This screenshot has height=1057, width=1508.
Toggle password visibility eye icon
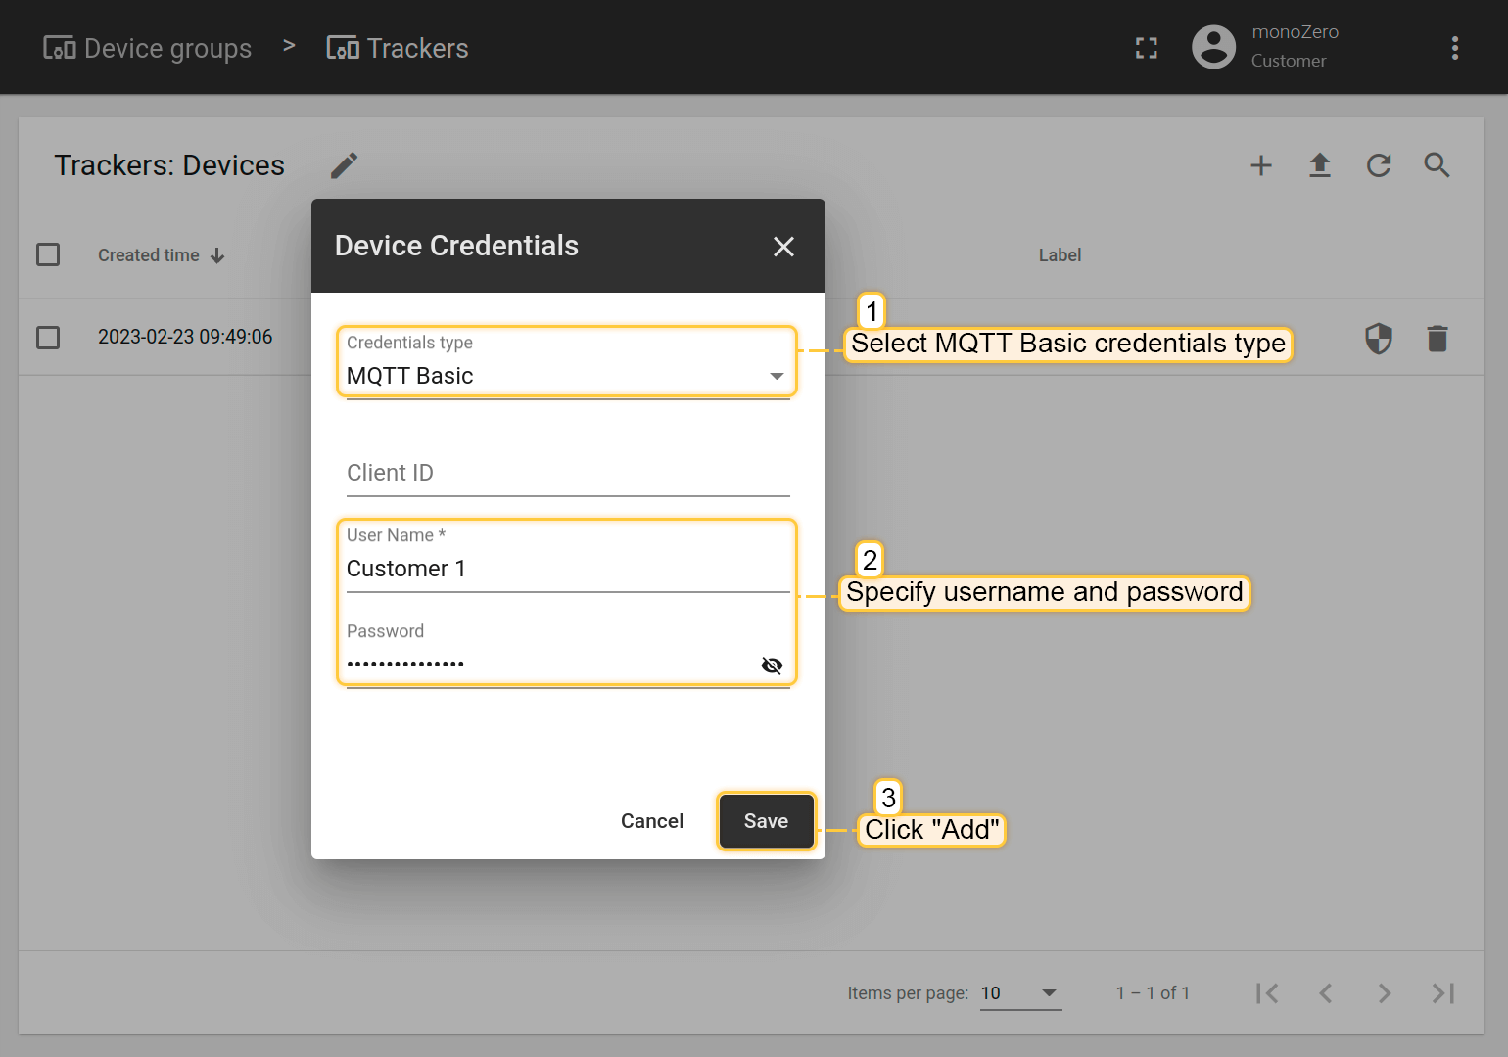click(772, 666)
